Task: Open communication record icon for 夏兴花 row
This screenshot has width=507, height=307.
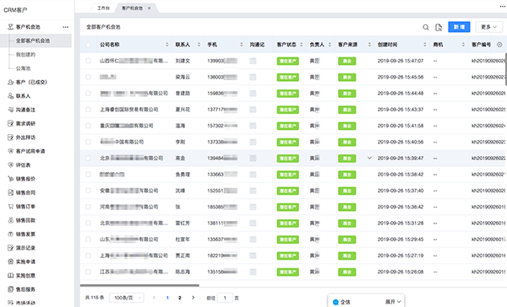Action: click(x=253, y=110)
